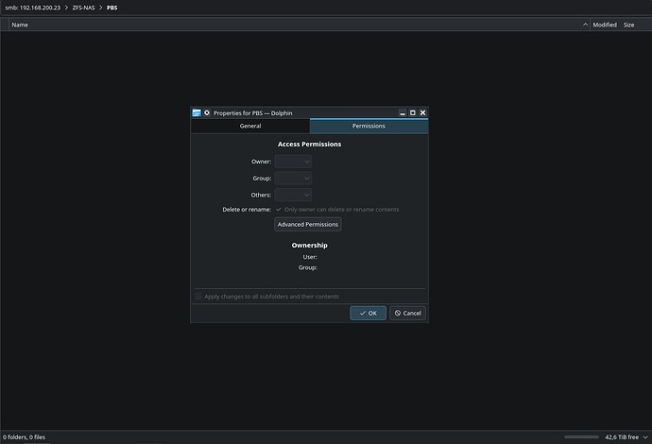This screenshot has width=652, height=444.
Task: Open the Owner permissions dropdown
Action: (x=293, y=162)
